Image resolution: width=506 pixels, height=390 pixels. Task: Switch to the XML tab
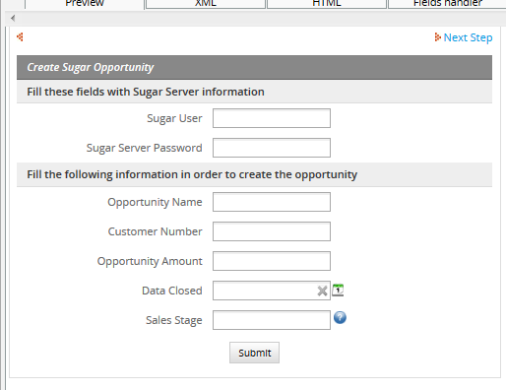pos(206,4)
